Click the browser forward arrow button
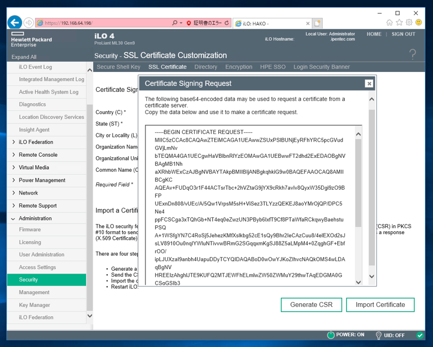Screen dimensions: 433x347 (29, 23)
